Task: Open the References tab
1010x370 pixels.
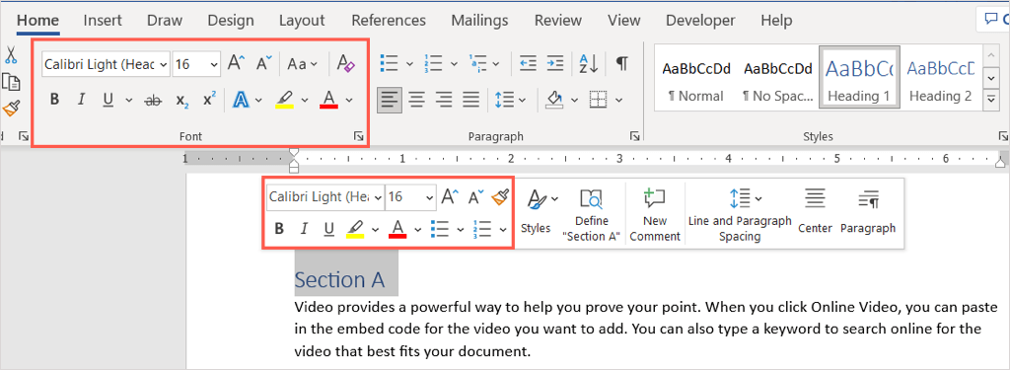Action: click(x=389, y=20)
